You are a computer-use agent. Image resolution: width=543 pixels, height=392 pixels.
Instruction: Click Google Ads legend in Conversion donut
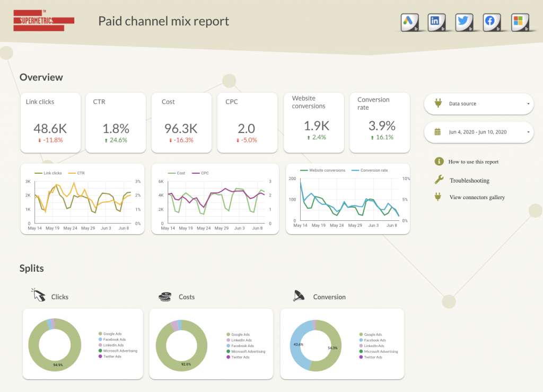click(x=371, y=335)
